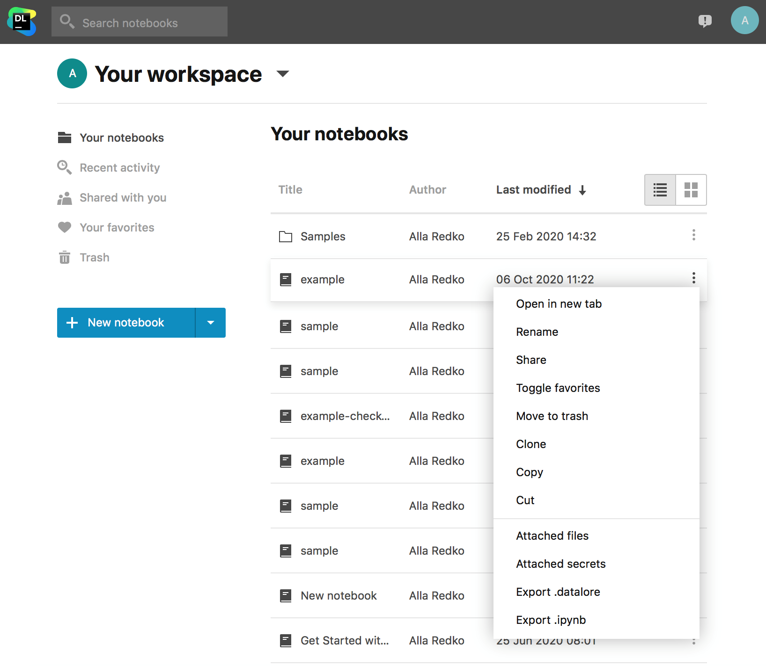Viewport: 766px width, 666px height.
Task: Open the user avatar in top bar
Action: tap(744, 21)
